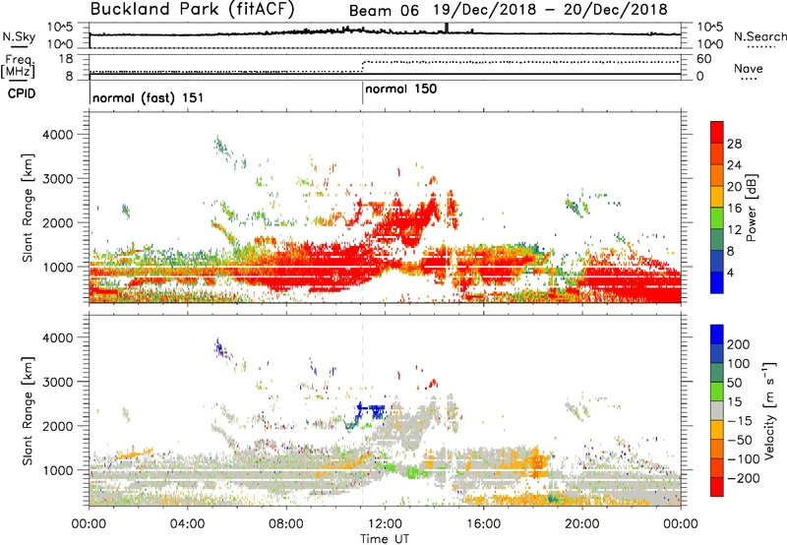This screenshot has width=787, height=545.
Task: Click the 'Nave' legend label
Action: pos(749,69)
